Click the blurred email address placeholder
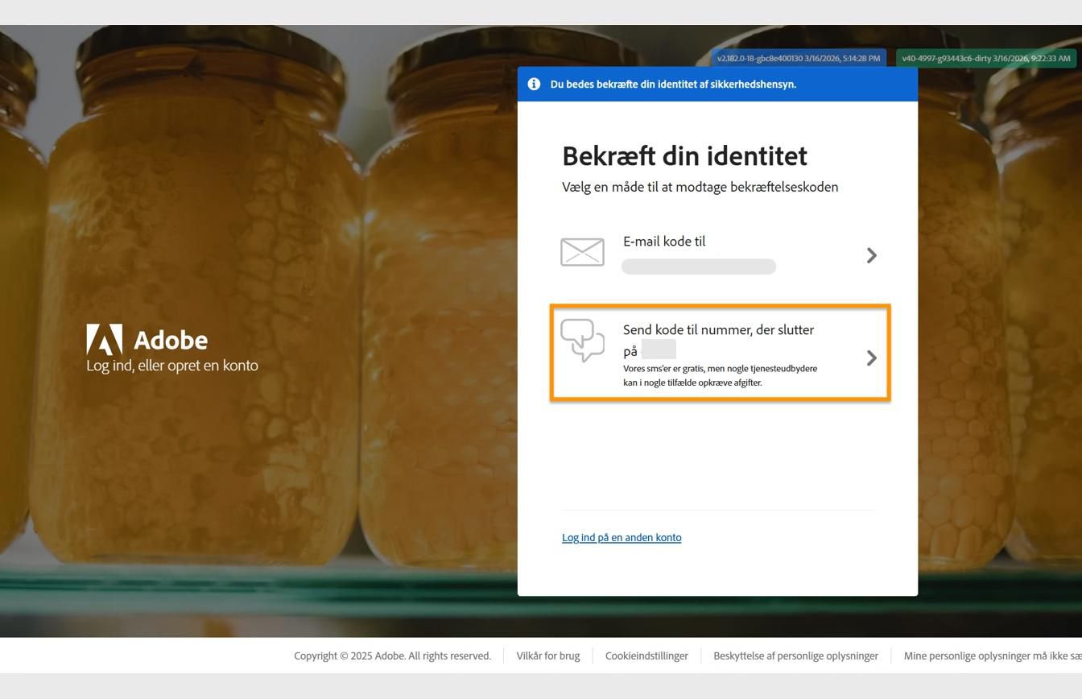The height and width of the screenshot is (699, 1082). pos(698,266)
